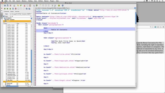Click the Open File toolbar icon

tap(5, 5)
